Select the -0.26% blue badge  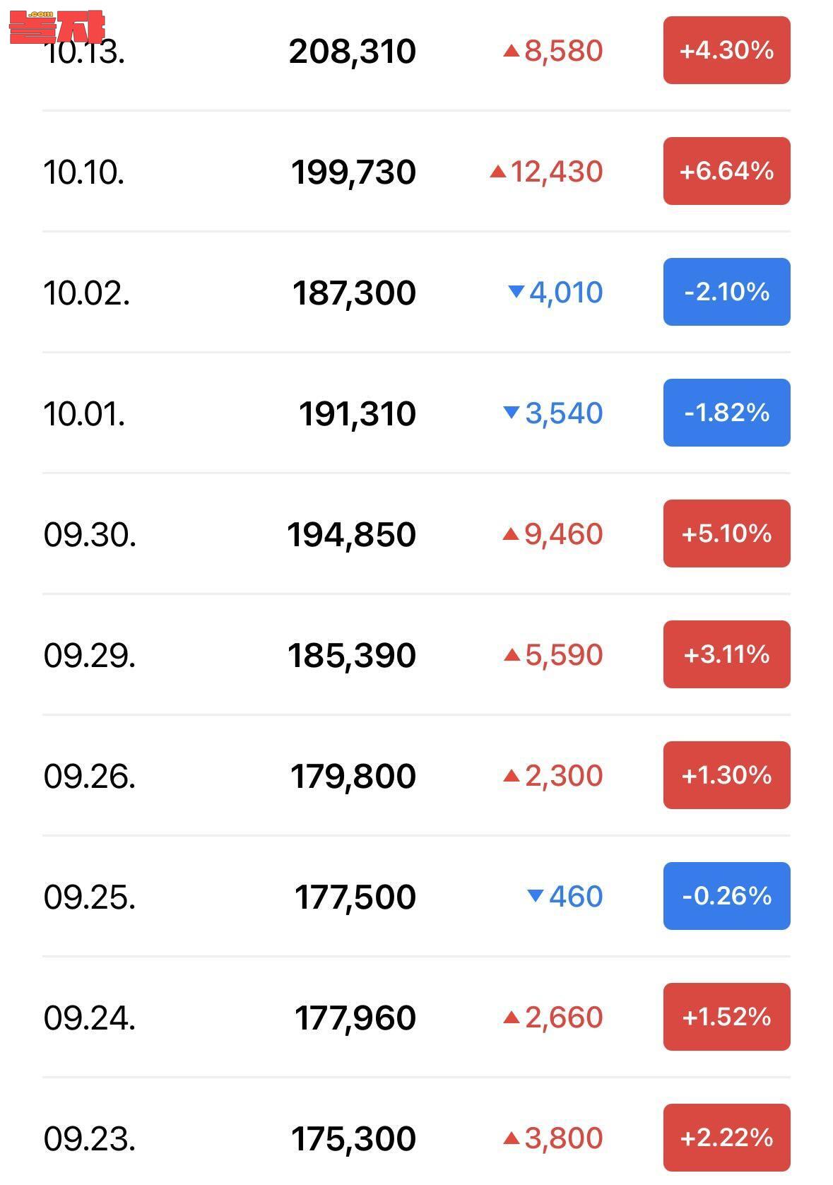pos(726,896)
